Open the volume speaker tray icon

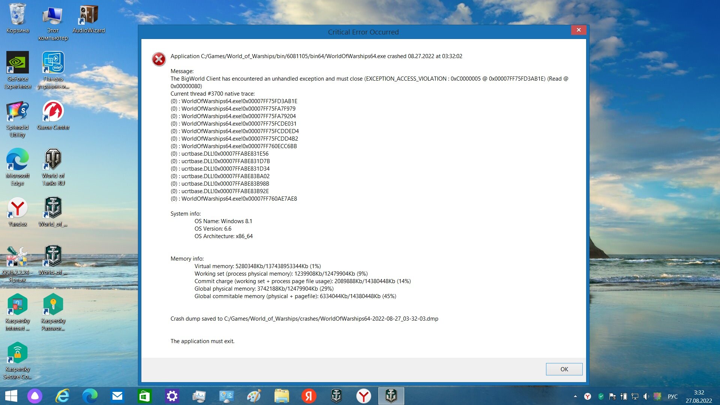[646, 396]
